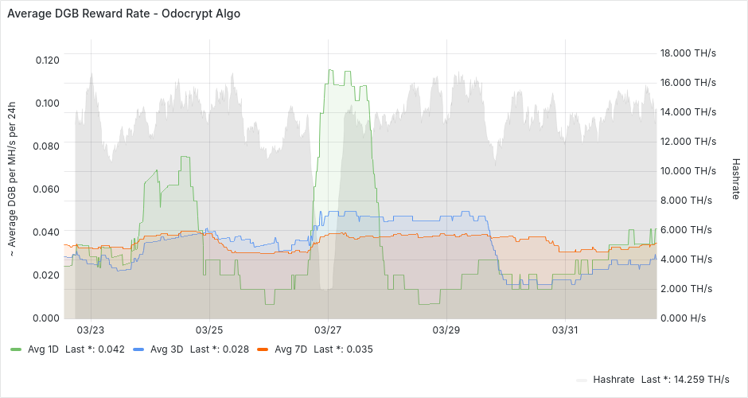Click the 18.000 TH/s right axis label
The height and width of the screenshot is (398, 748).
688,53
